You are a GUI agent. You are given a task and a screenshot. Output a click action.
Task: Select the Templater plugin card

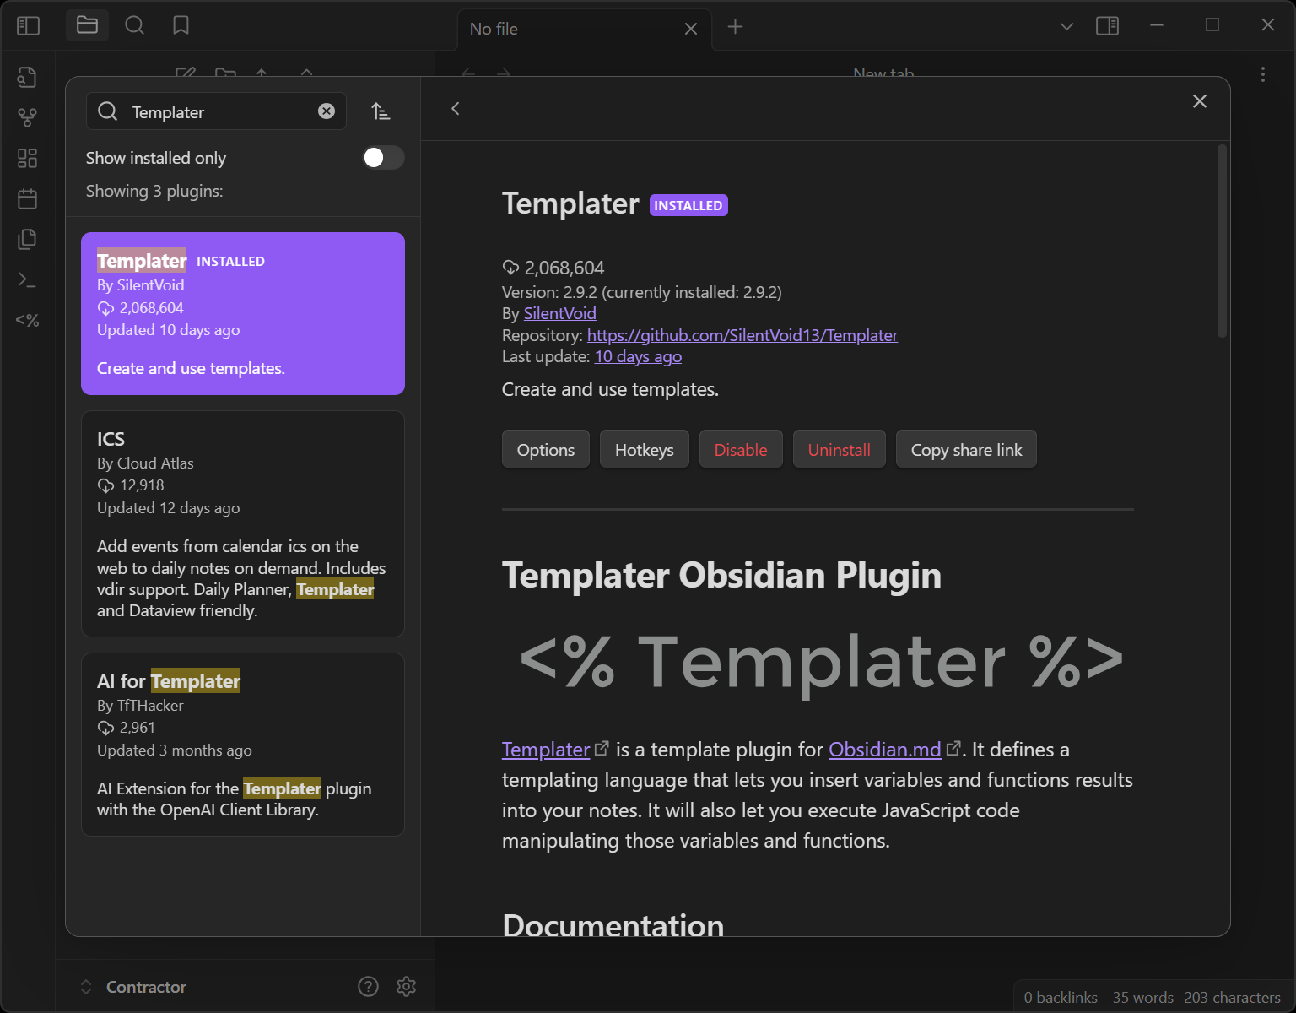pos(243,313)
